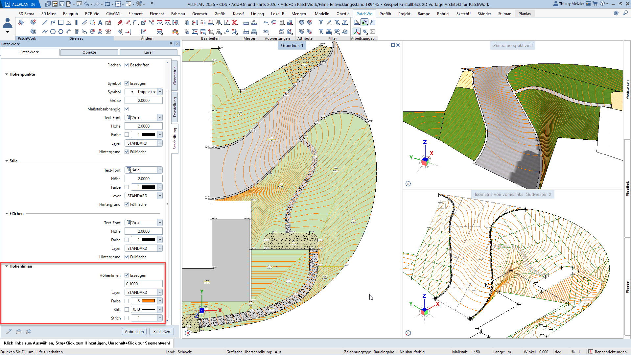
Task: Click the red X delete tool
Action: tap(235, 22)
